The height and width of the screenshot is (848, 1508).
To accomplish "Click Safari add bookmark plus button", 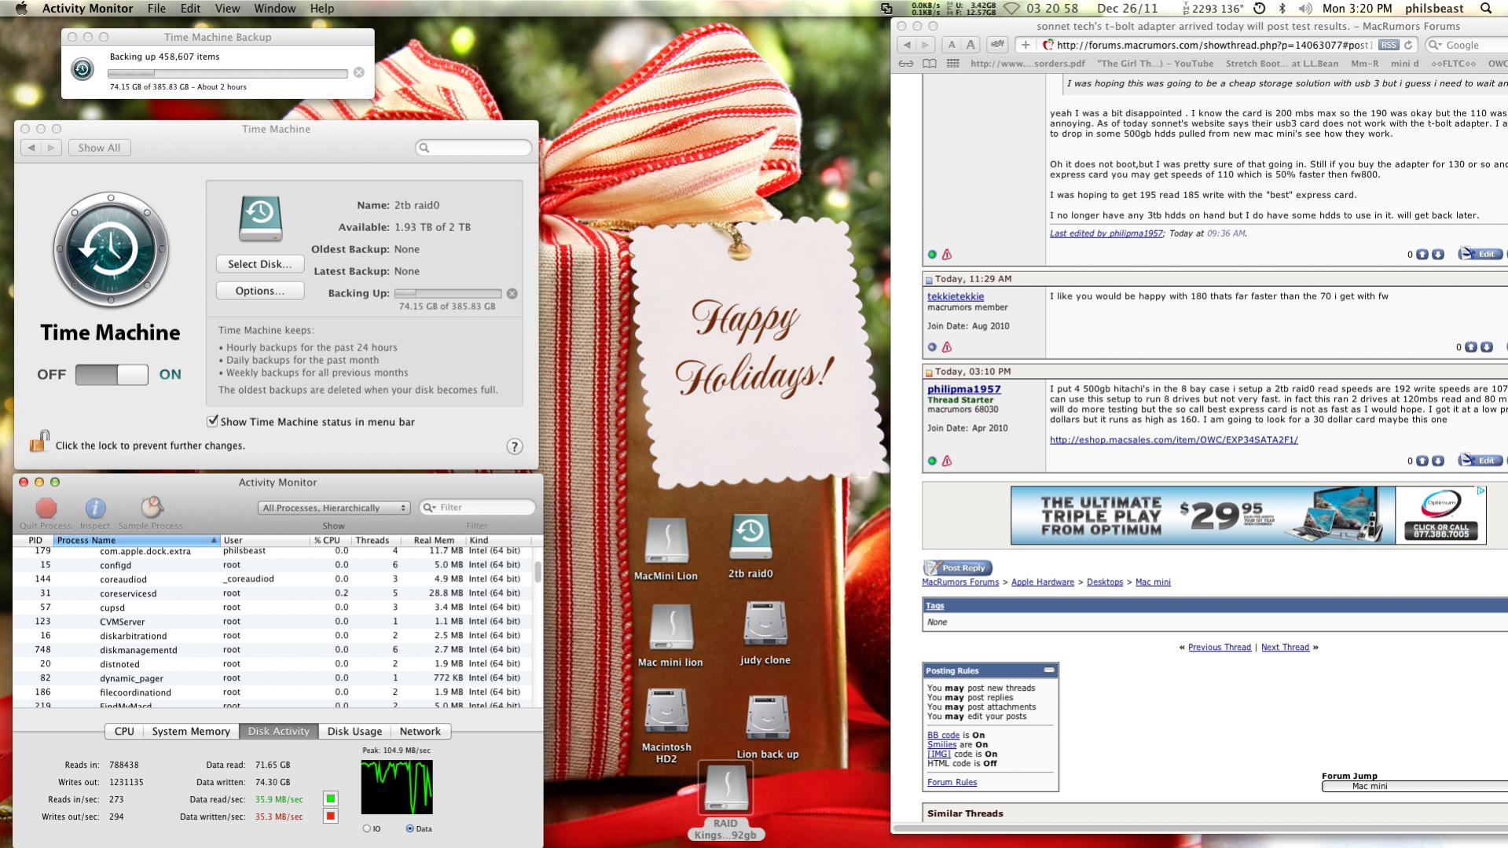I will coord(1026,45).
